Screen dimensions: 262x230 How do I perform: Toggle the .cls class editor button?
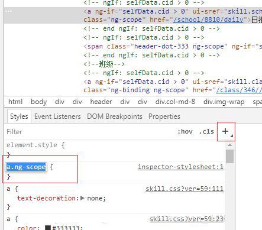[206, 131]
